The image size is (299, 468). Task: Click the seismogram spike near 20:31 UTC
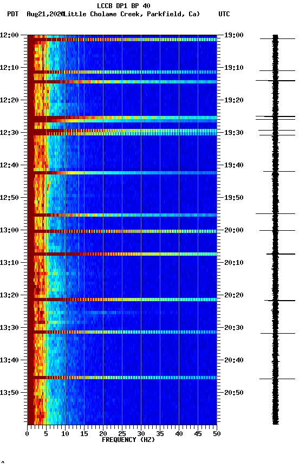(x=278, y=333)
